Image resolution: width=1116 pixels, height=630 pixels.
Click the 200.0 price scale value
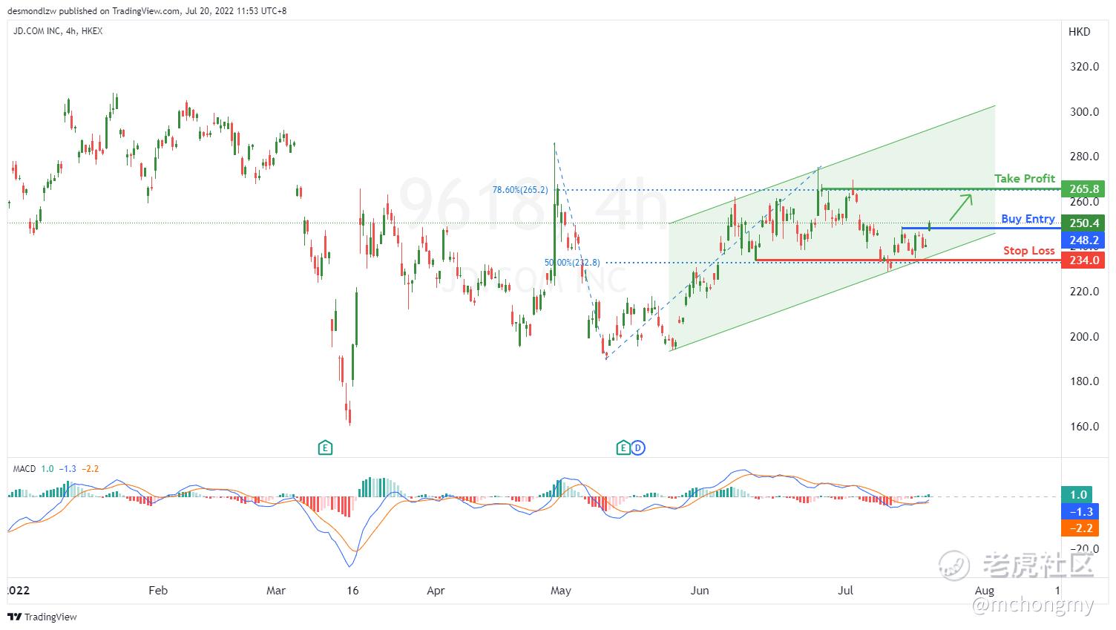(x=1084, y=336)
